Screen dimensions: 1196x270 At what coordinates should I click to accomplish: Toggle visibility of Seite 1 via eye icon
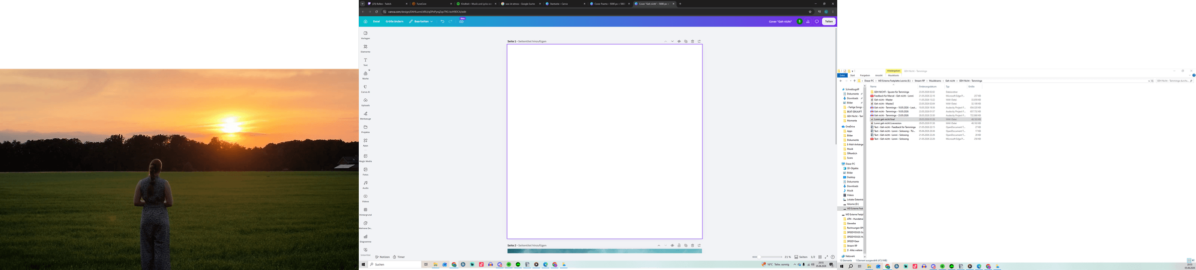679,41
